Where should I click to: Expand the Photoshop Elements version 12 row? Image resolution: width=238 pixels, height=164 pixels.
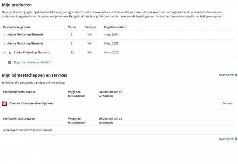(4, 53)
